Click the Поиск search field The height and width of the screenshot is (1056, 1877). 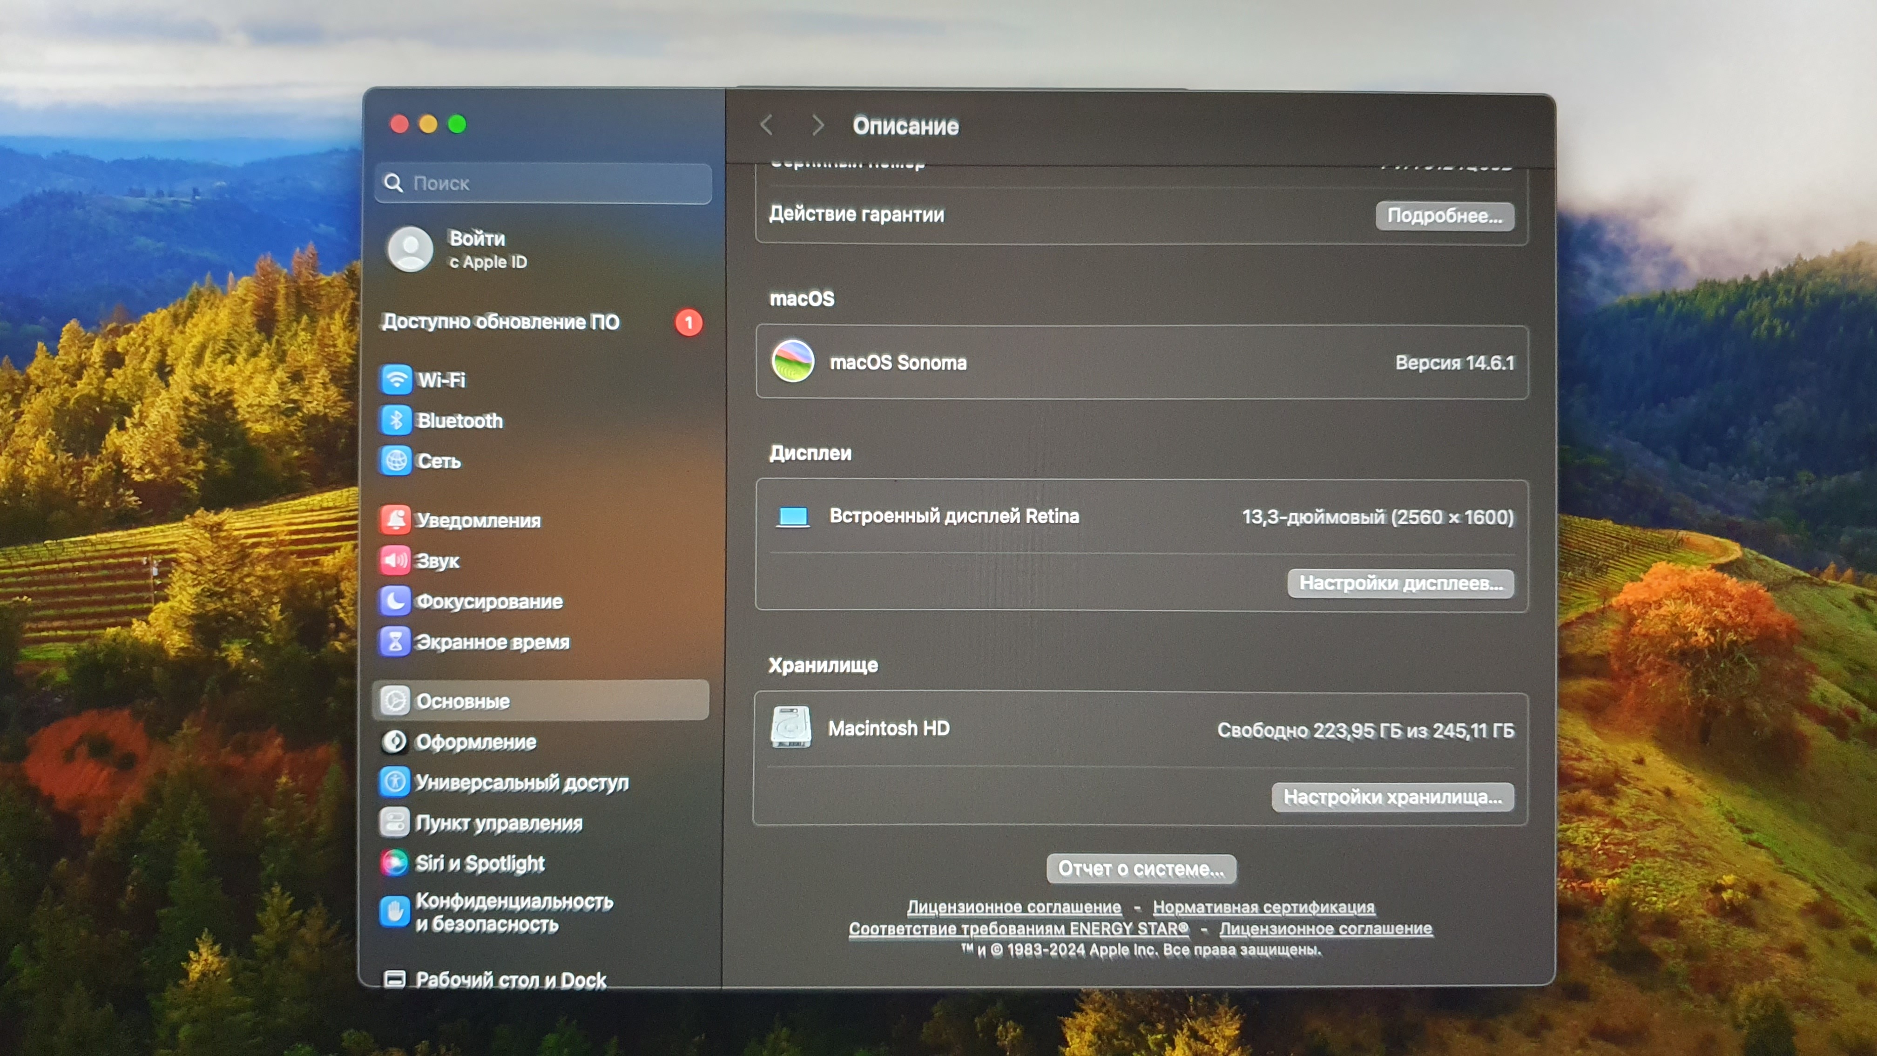[x=554, y=183]
